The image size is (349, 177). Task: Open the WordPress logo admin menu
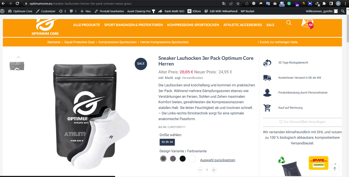2,11
